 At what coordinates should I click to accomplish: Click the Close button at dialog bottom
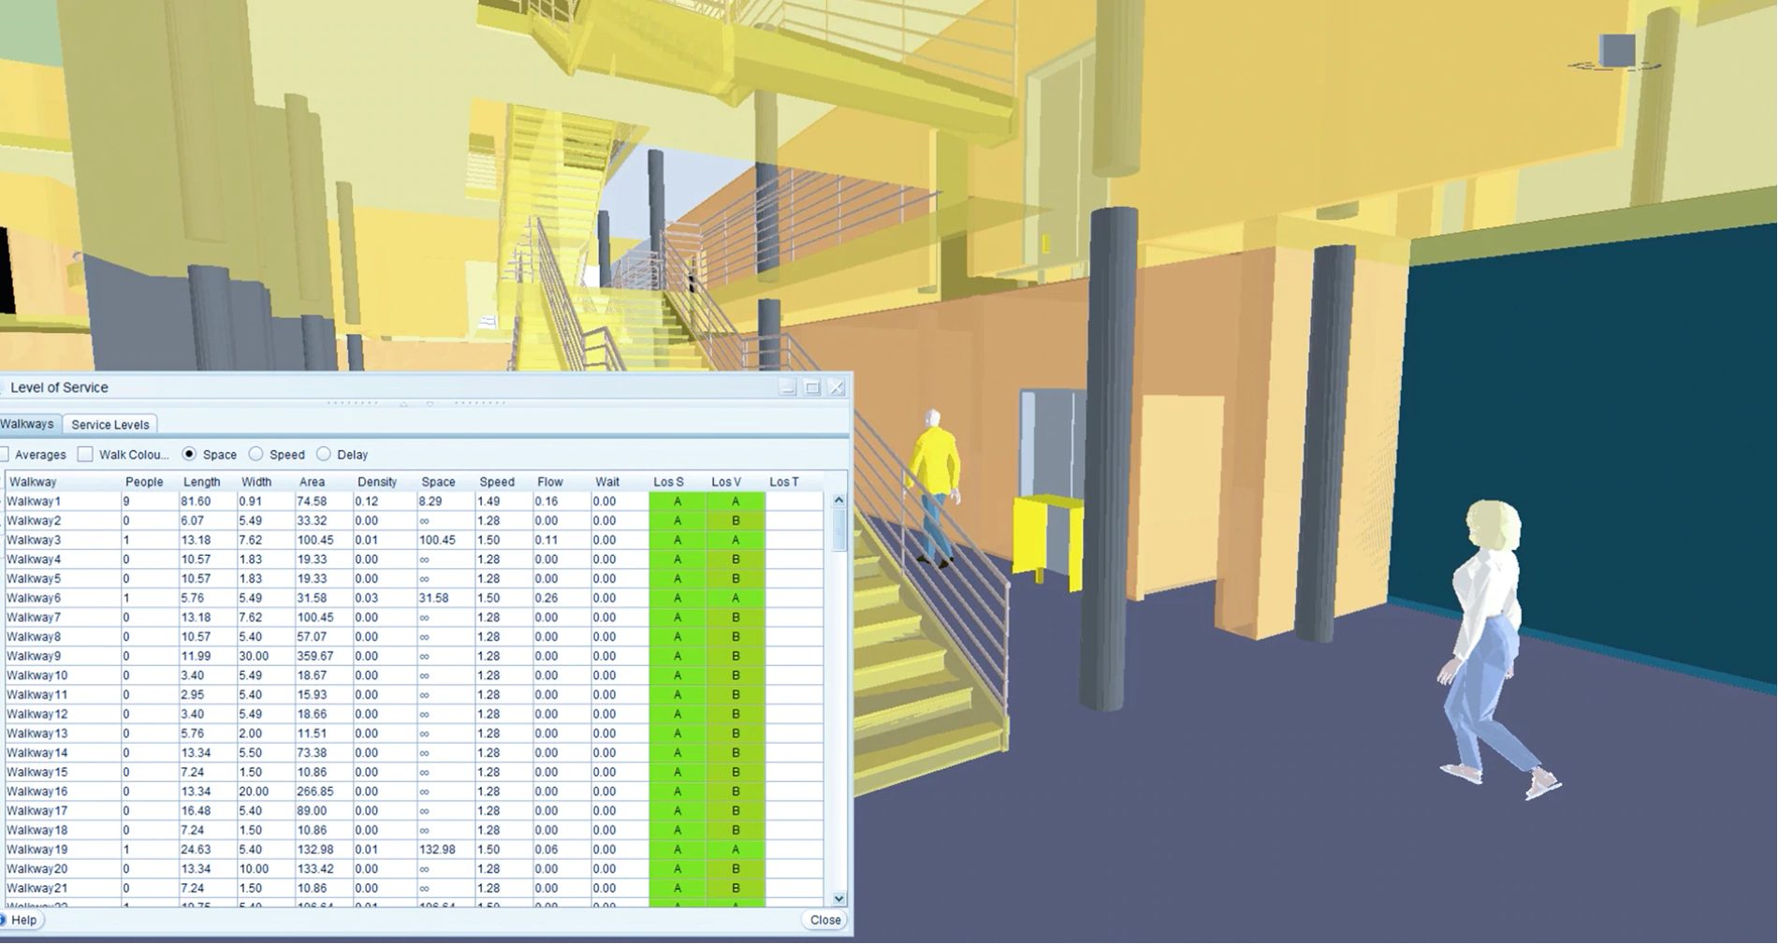click(x=824, y=920)
